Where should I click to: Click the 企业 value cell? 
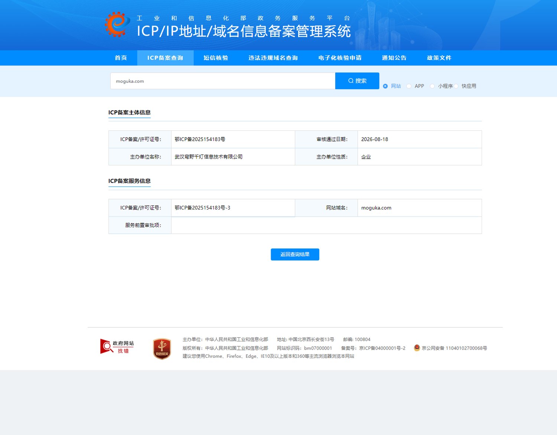click(420, 157)
